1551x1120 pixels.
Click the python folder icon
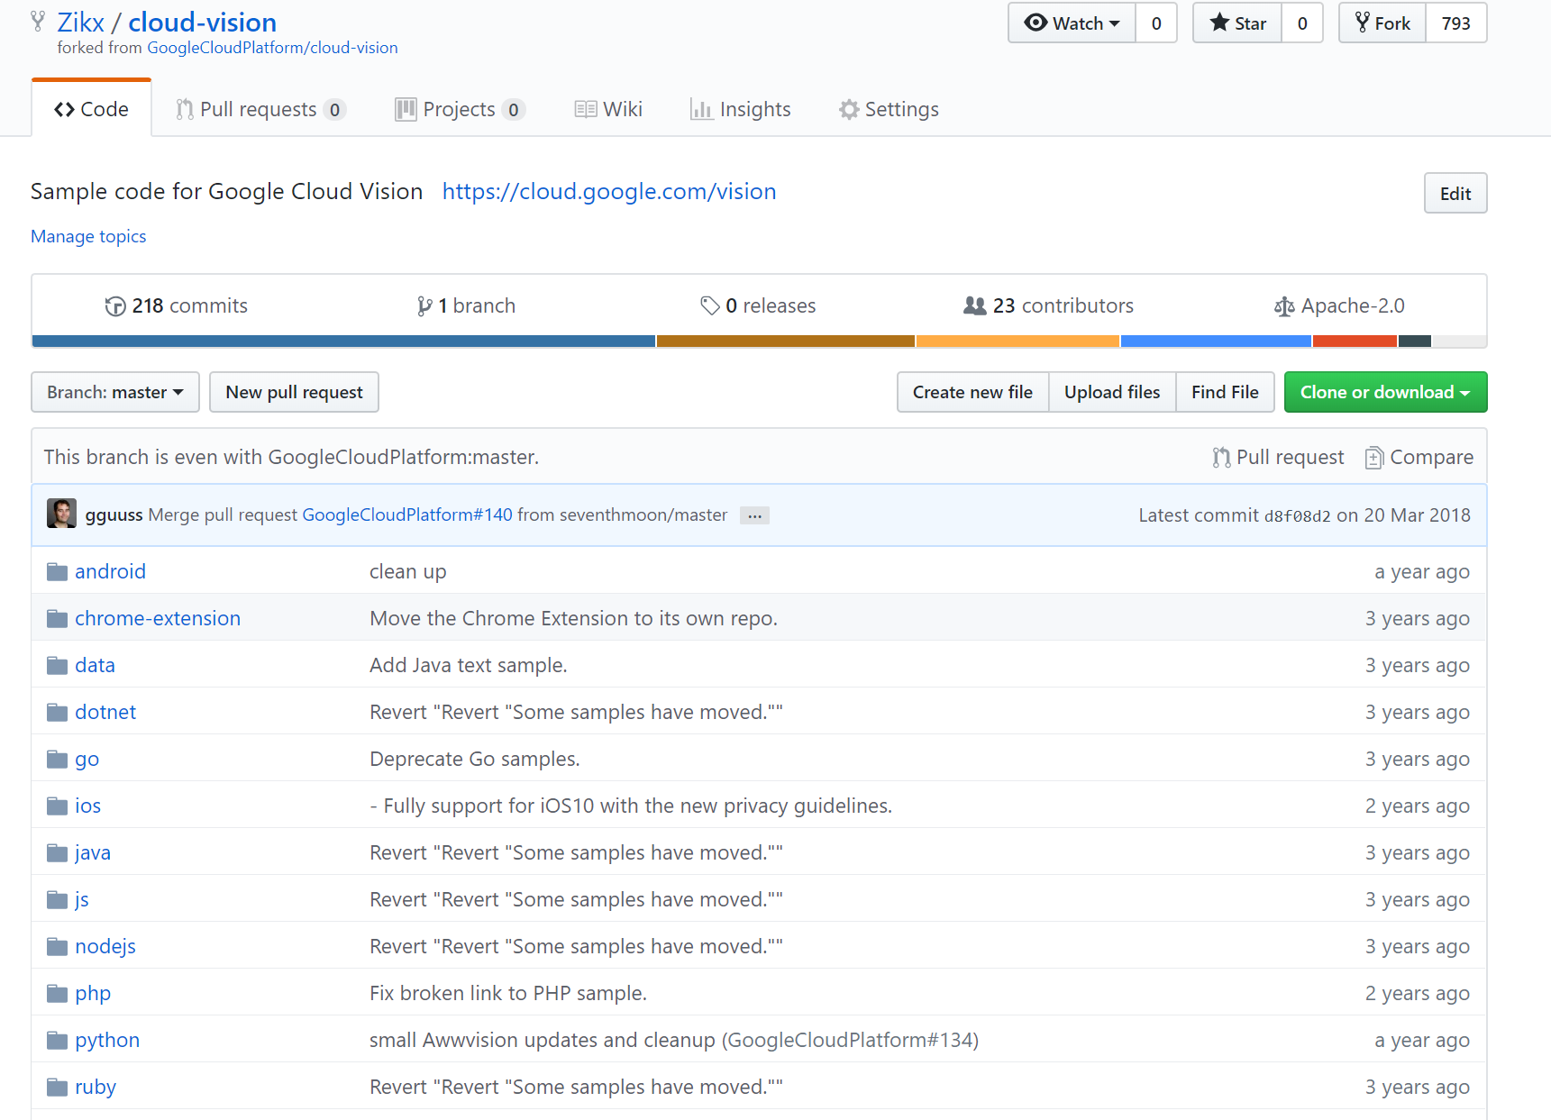pos(58,1040)
